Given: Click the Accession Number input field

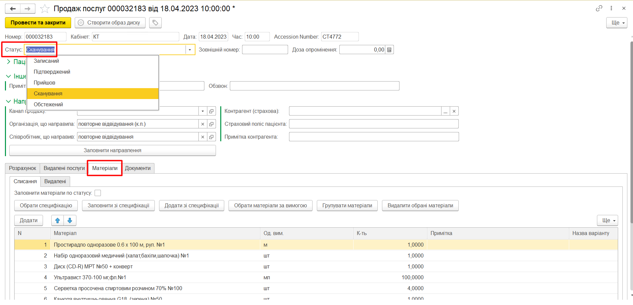Looking at the screenshot, I should [339, 37].
